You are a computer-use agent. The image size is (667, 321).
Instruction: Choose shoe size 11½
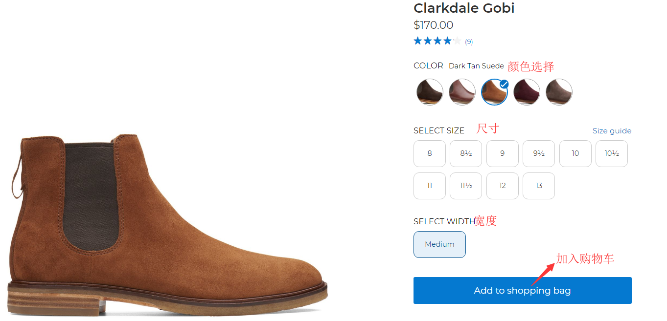tap(466, 186)
